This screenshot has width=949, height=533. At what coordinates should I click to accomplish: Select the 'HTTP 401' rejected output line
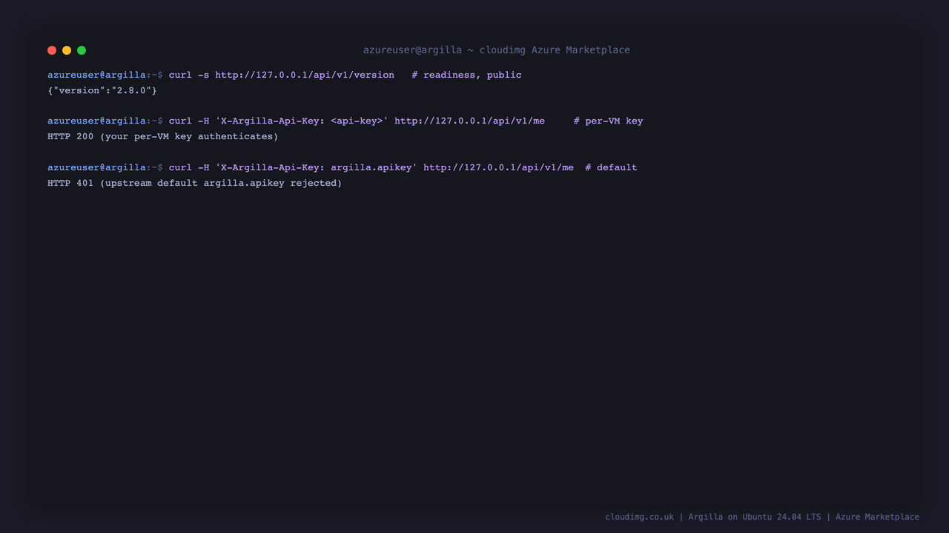195,183
